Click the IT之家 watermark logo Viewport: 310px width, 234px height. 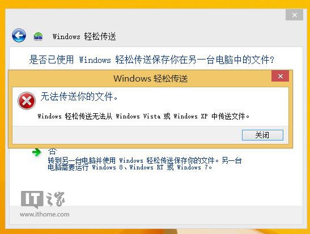[x=43, y=199]
